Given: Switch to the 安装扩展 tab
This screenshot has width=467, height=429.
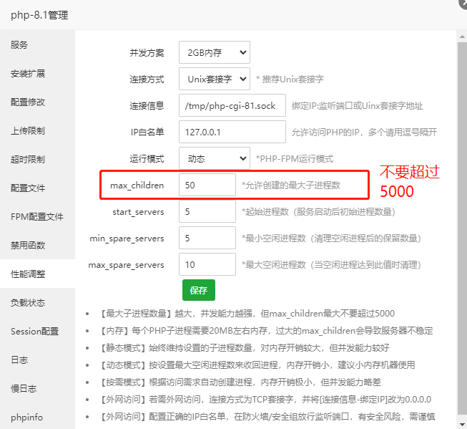Looking at the screenshot, I should pyautogui.click(x=28, y=73).
